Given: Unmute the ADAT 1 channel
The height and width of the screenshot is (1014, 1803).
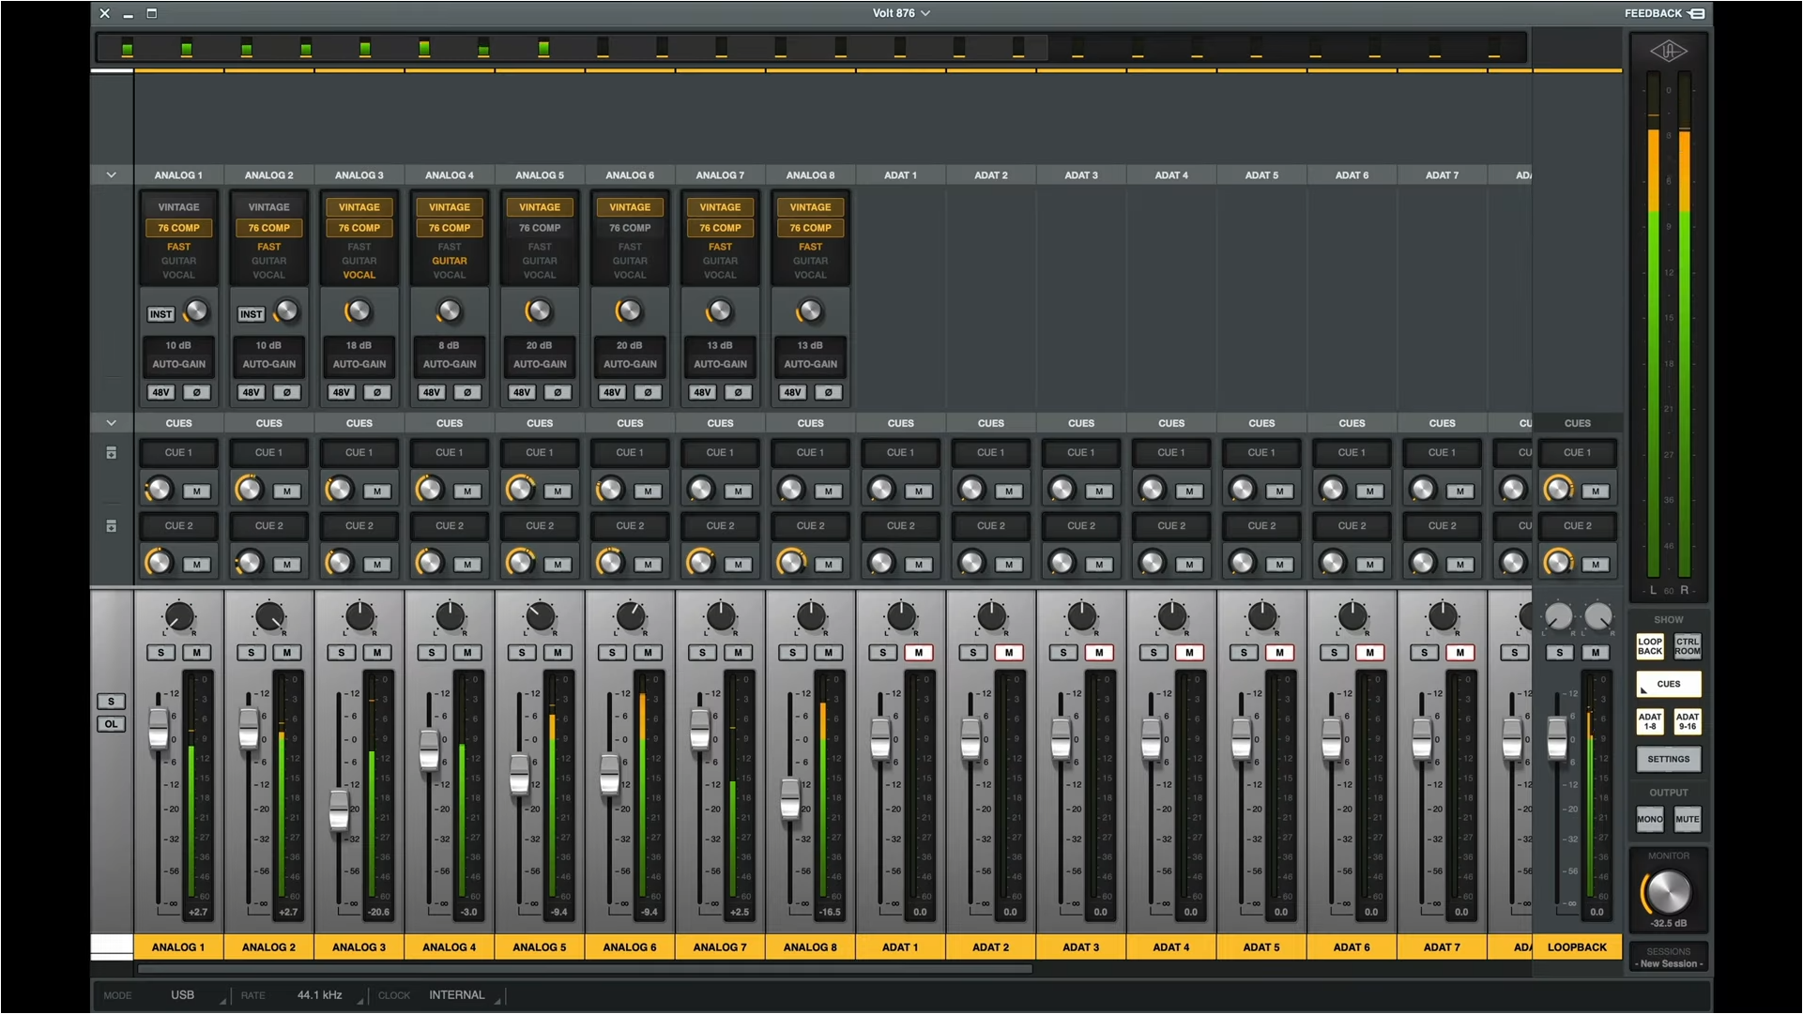Looking at the screenshot, I should (919, 653).
